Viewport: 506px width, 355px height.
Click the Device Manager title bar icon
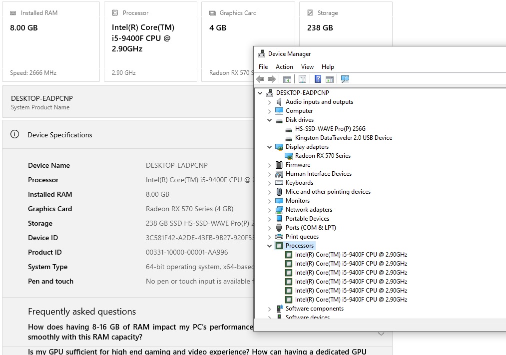pyautogui.click(x=261, y=53)
